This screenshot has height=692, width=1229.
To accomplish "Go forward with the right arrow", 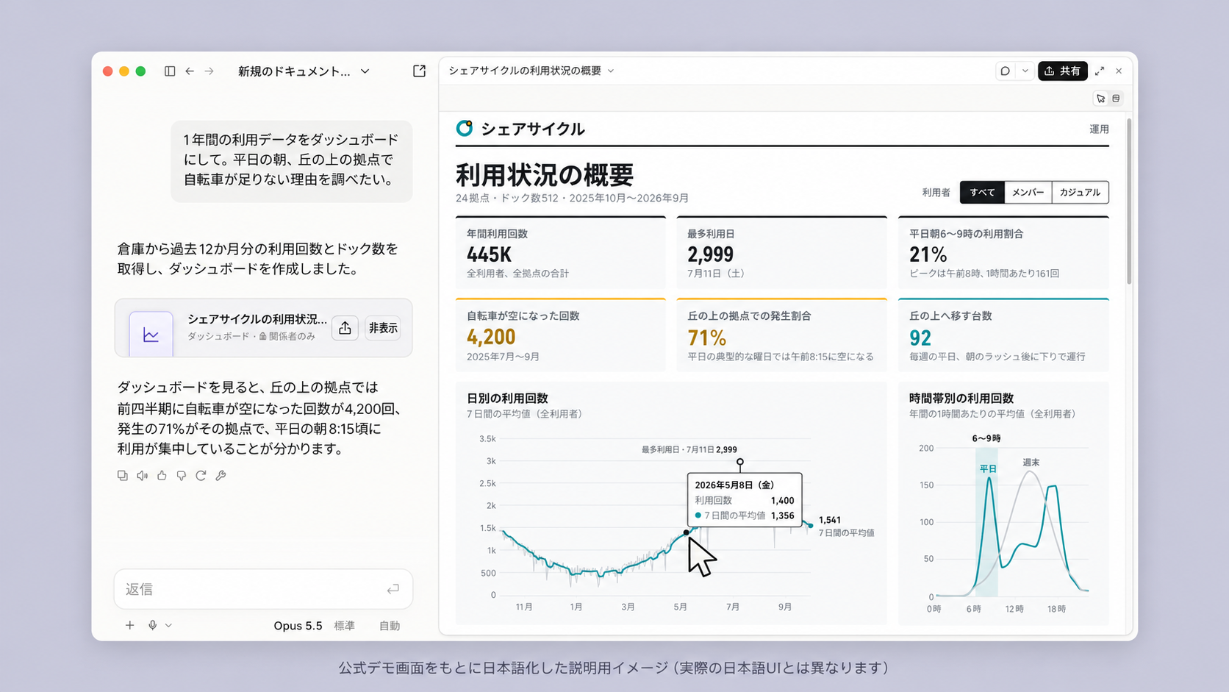I will click(209, 71).
